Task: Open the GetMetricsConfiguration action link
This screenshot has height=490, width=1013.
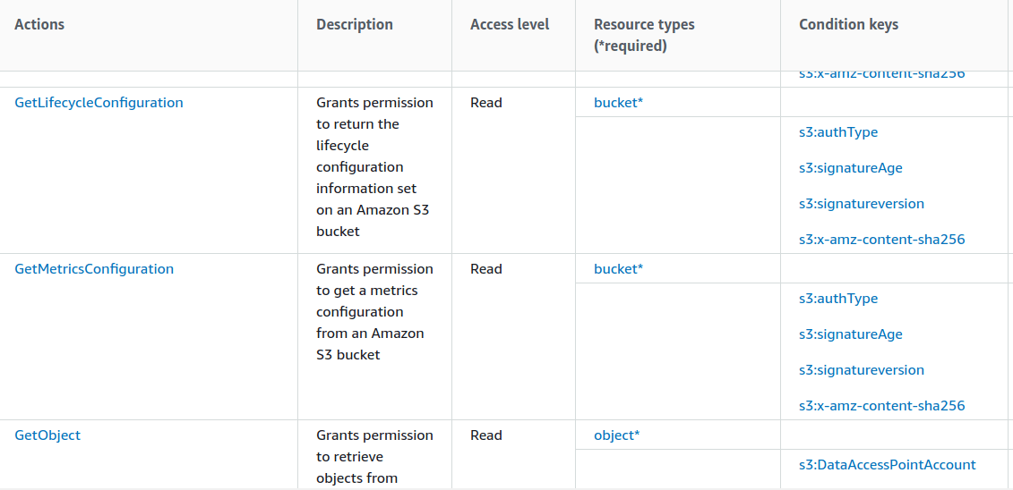Action: click(94, 269)
